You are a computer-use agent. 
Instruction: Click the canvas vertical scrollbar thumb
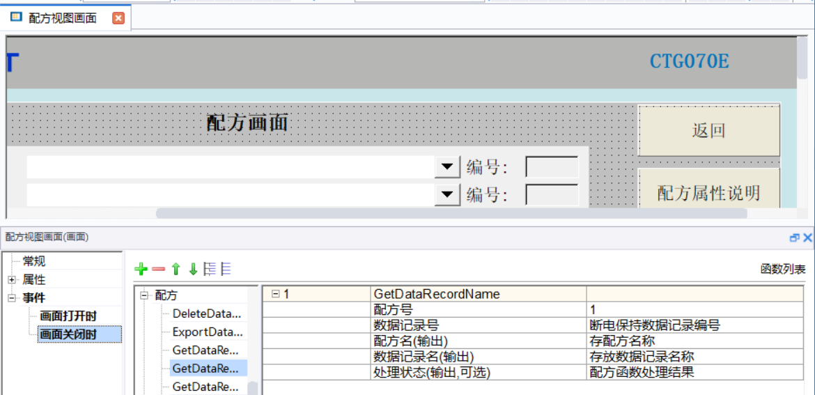pyautogui.click(x=803, y=58)
